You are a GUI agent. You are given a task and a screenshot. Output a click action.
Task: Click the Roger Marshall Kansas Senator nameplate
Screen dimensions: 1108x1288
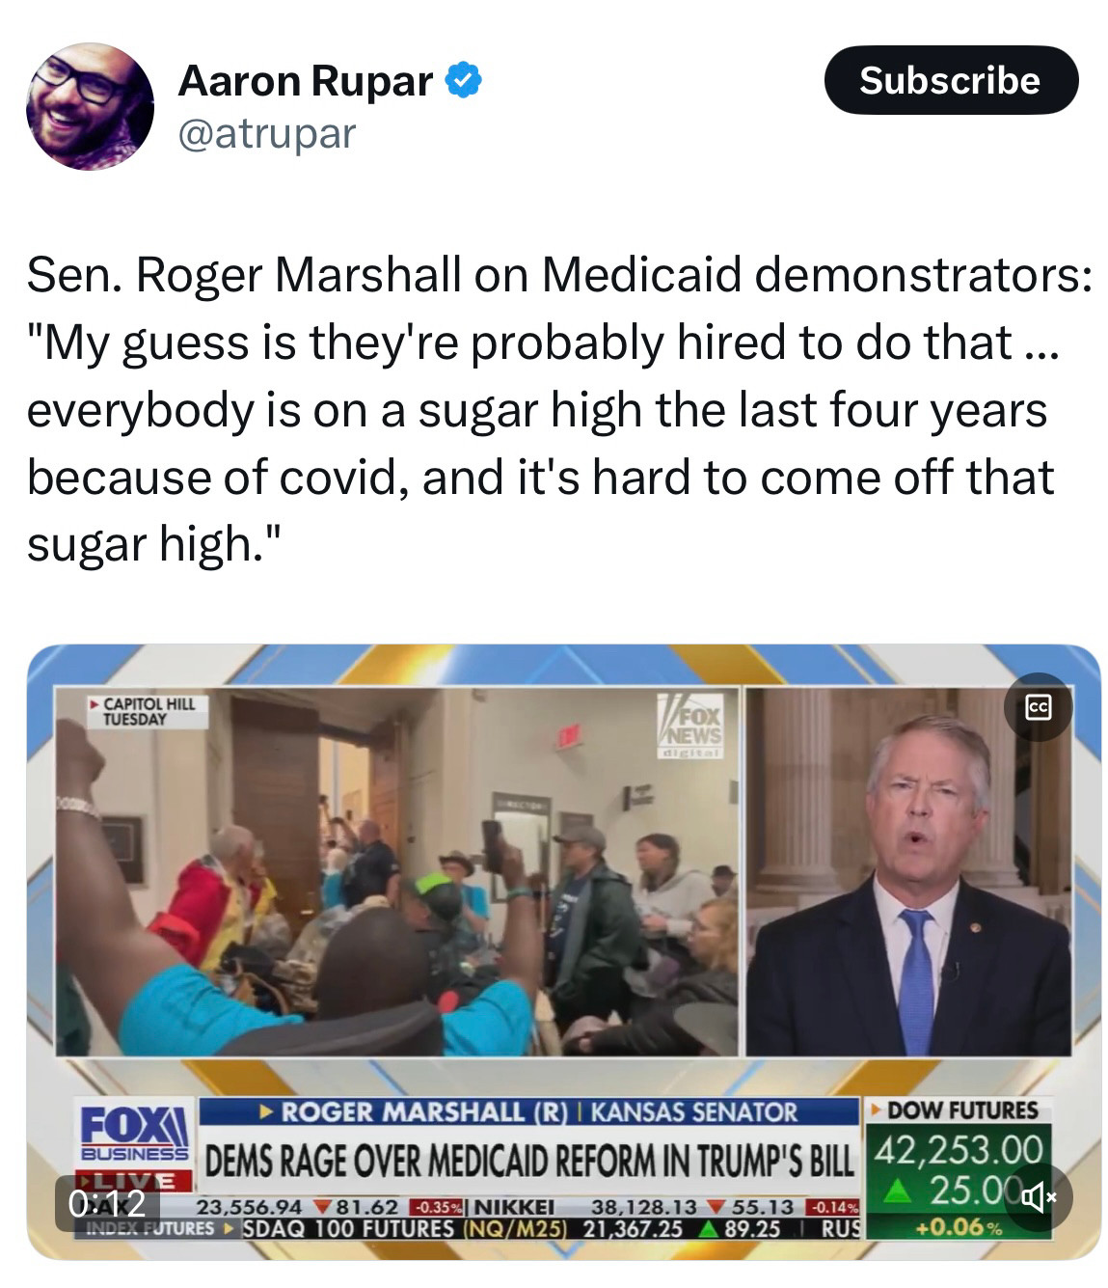pyautogui.click(x=528, y=1111)
